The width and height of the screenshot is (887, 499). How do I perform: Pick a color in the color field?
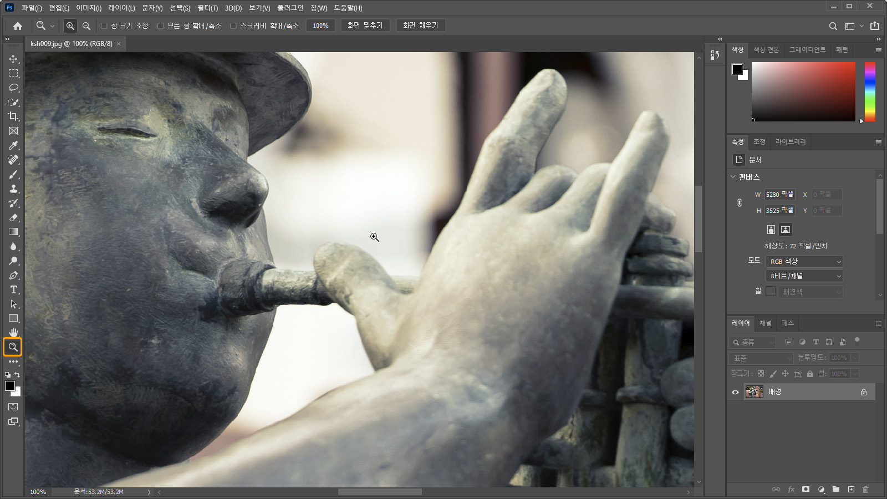(803, 91)
